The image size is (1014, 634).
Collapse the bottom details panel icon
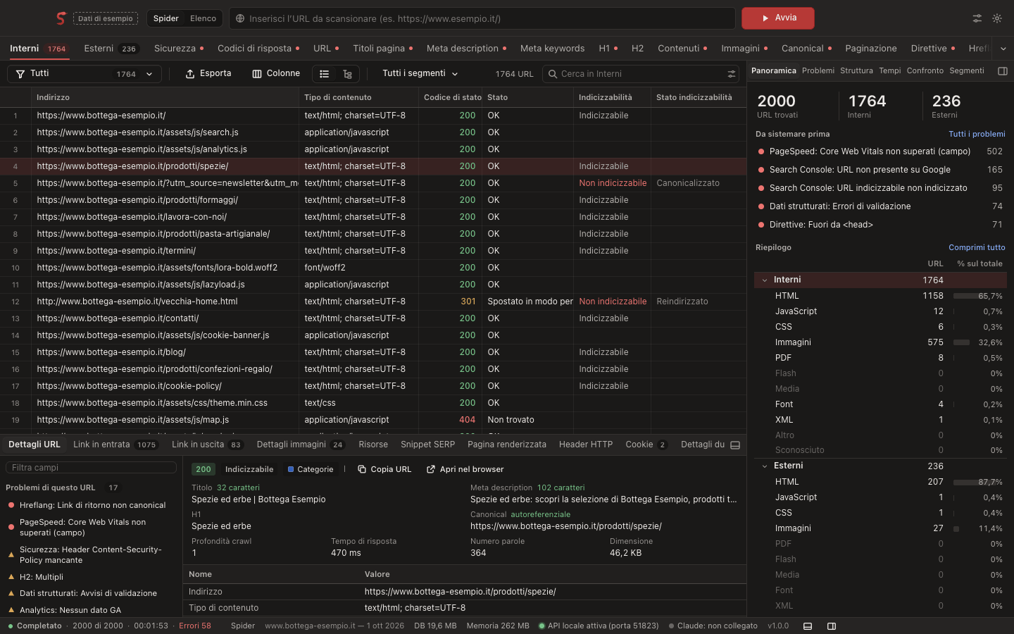735,445
